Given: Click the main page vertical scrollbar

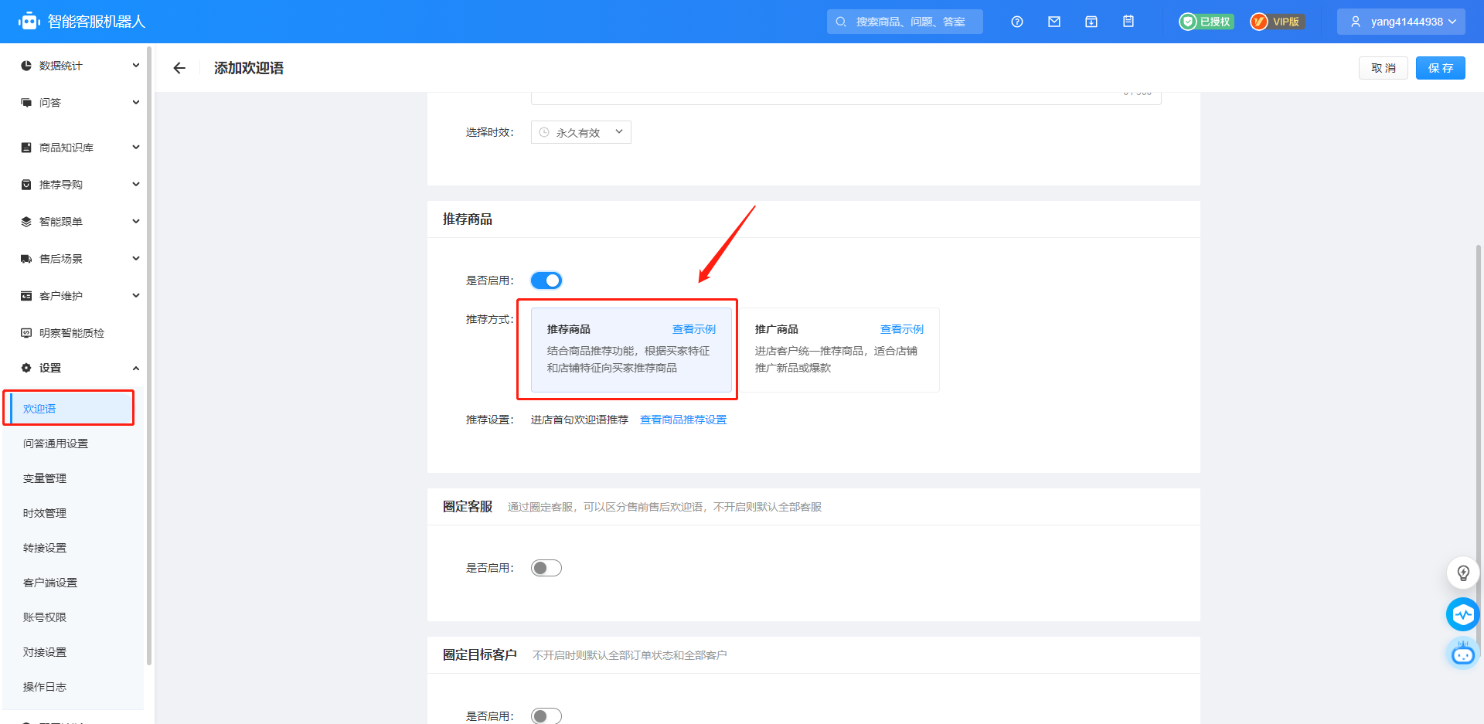Looking at the screenshot, I should point(1479,448).
